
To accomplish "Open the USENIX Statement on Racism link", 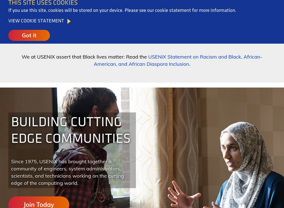I will point(205,57).
